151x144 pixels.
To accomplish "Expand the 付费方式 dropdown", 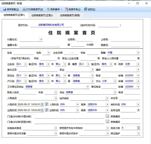I will click(x=41, y=40).
